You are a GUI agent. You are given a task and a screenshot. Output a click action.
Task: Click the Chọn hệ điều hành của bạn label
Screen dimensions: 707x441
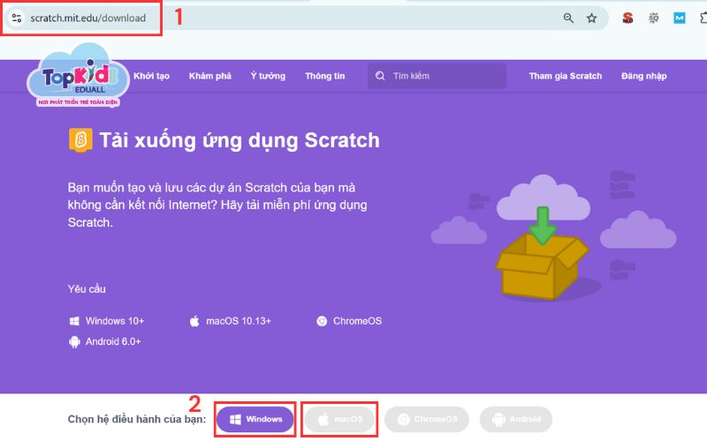click(137, 420)
